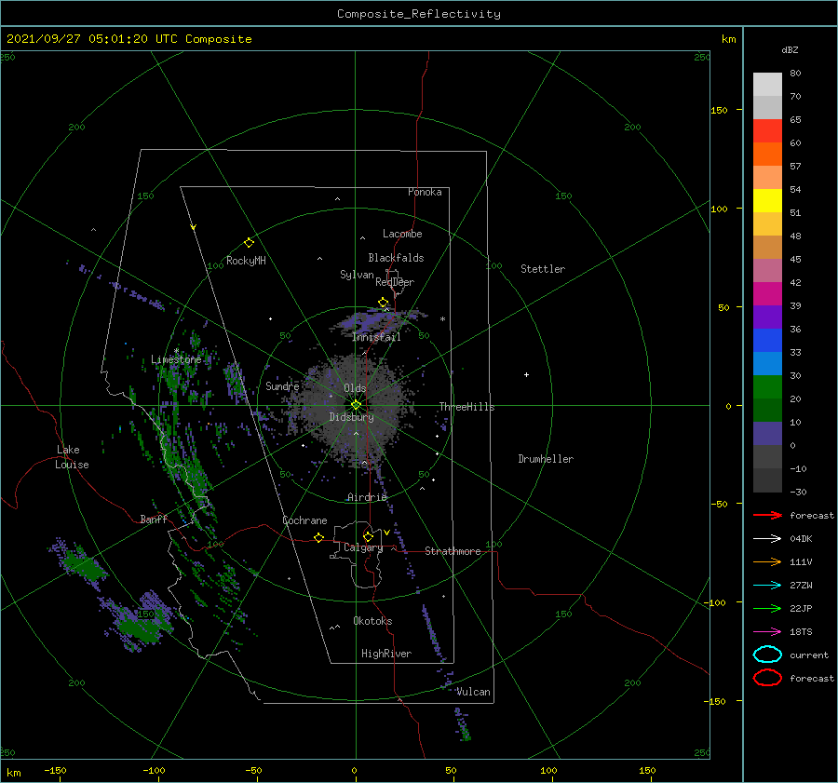Click the 22JP legend text

[801, 608]
